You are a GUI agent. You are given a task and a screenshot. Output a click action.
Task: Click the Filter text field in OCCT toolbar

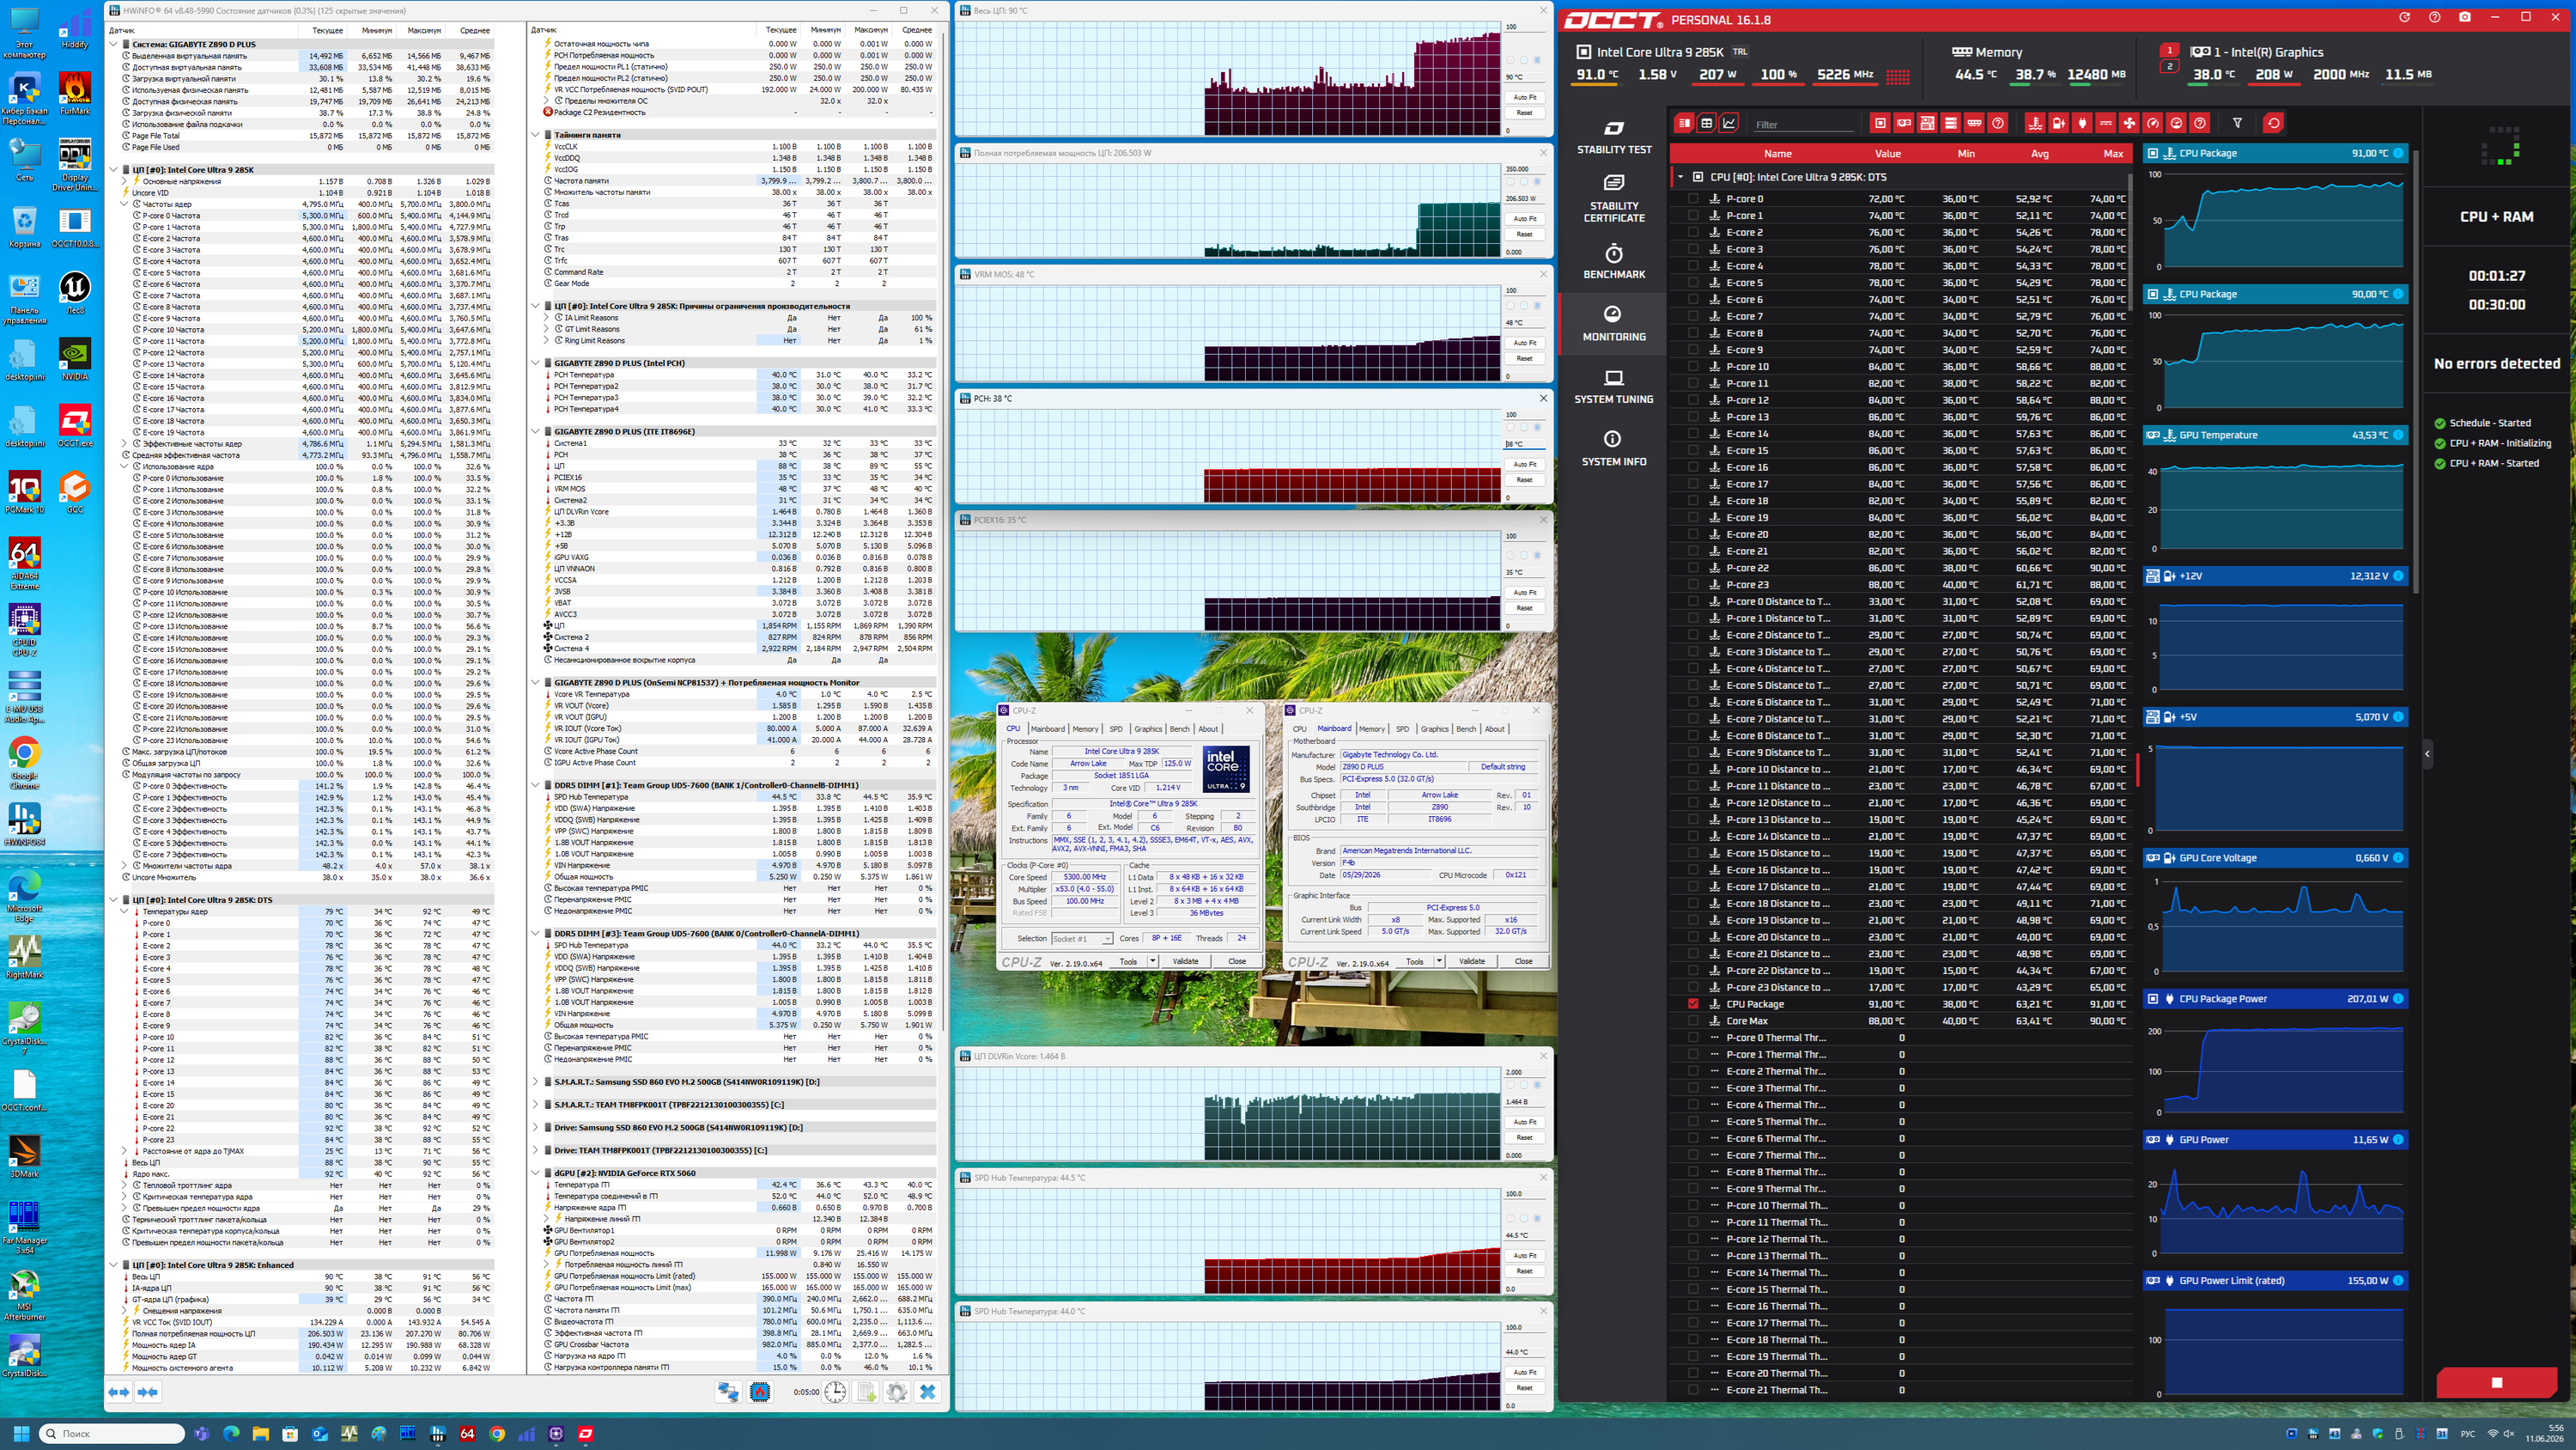1805,124
